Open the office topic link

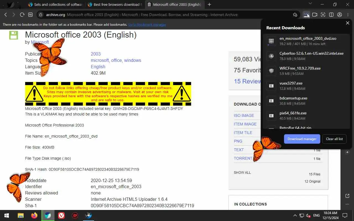116,60
